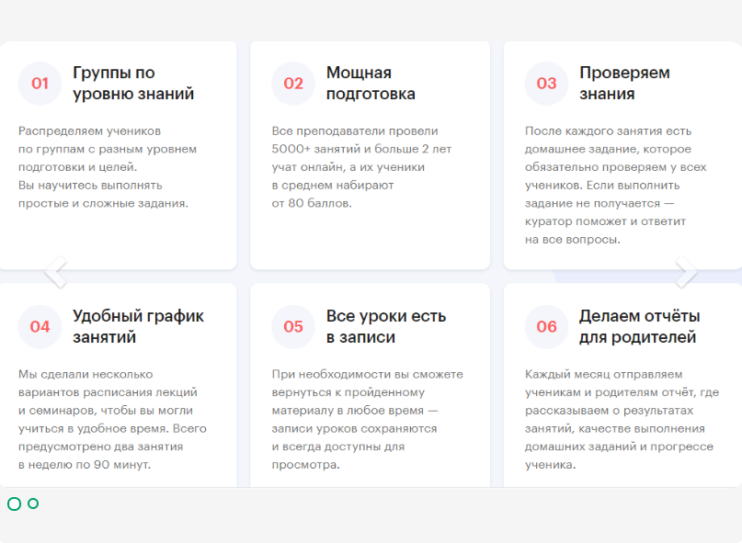Click the 02 number badge
The height and width of the screenshot is (543, 742).
tap(293, 84)
